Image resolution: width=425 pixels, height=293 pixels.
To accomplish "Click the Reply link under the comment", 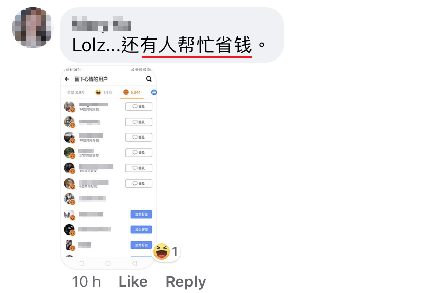I will pos(186,282).
